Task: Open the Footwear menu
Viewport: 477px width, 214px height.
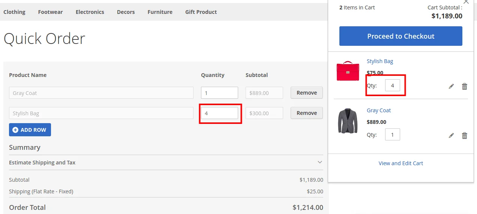Action: [50, 12]
